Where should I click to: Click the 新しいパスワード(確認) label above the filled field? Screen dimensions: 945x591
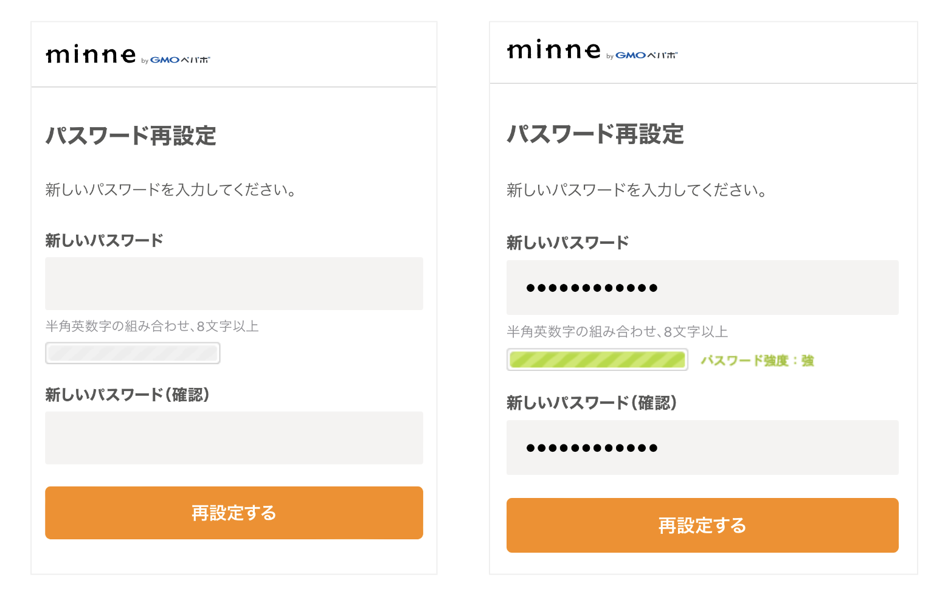(x=592, y=403)
